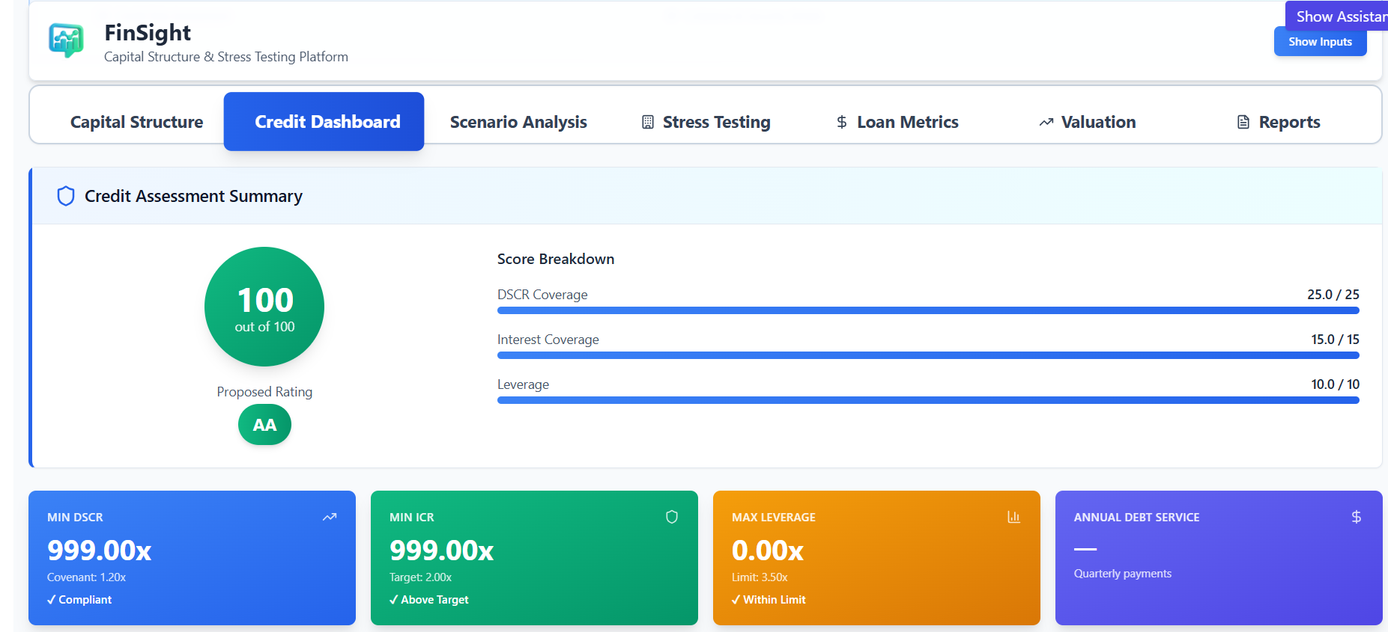Screen dimensions: 1388x632
Task: Click the Leverage score progress bar
Action: [927, 400]
